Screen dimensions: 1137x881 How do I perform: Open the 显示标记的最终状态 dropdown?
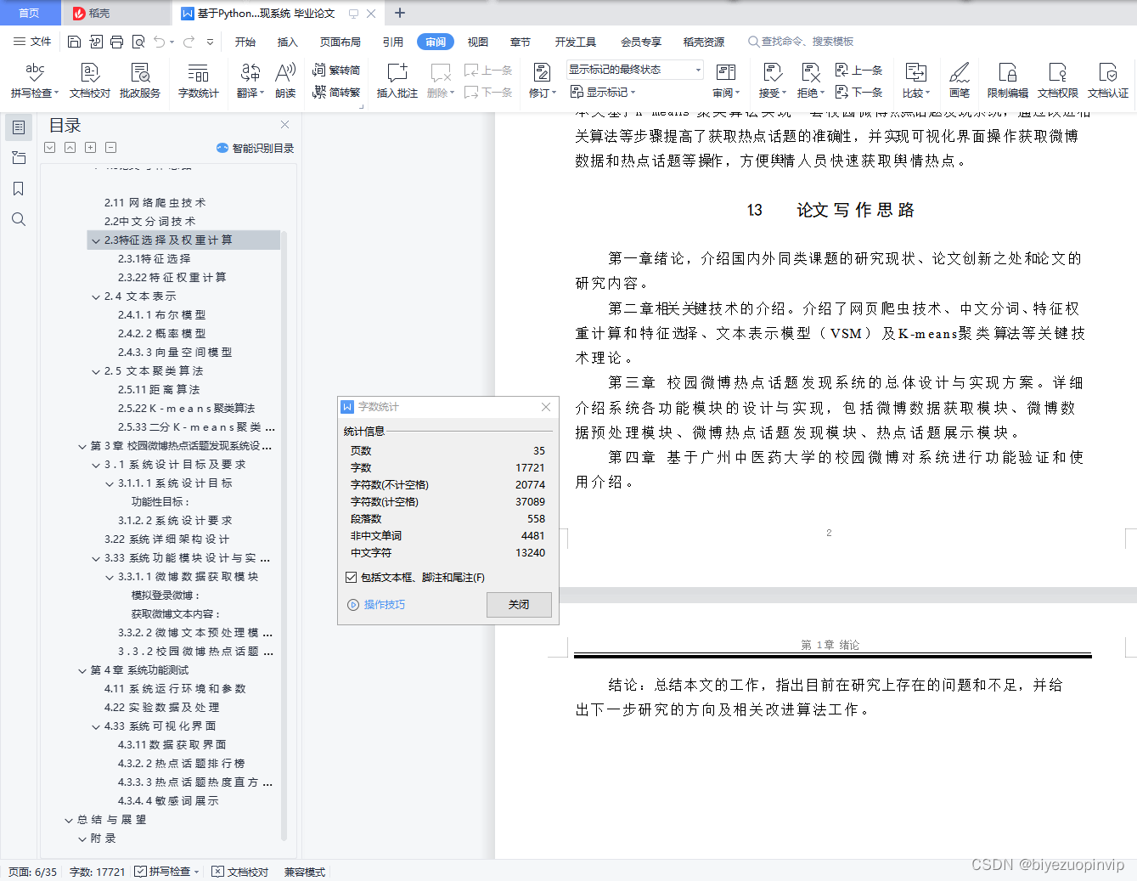[633, 69]
